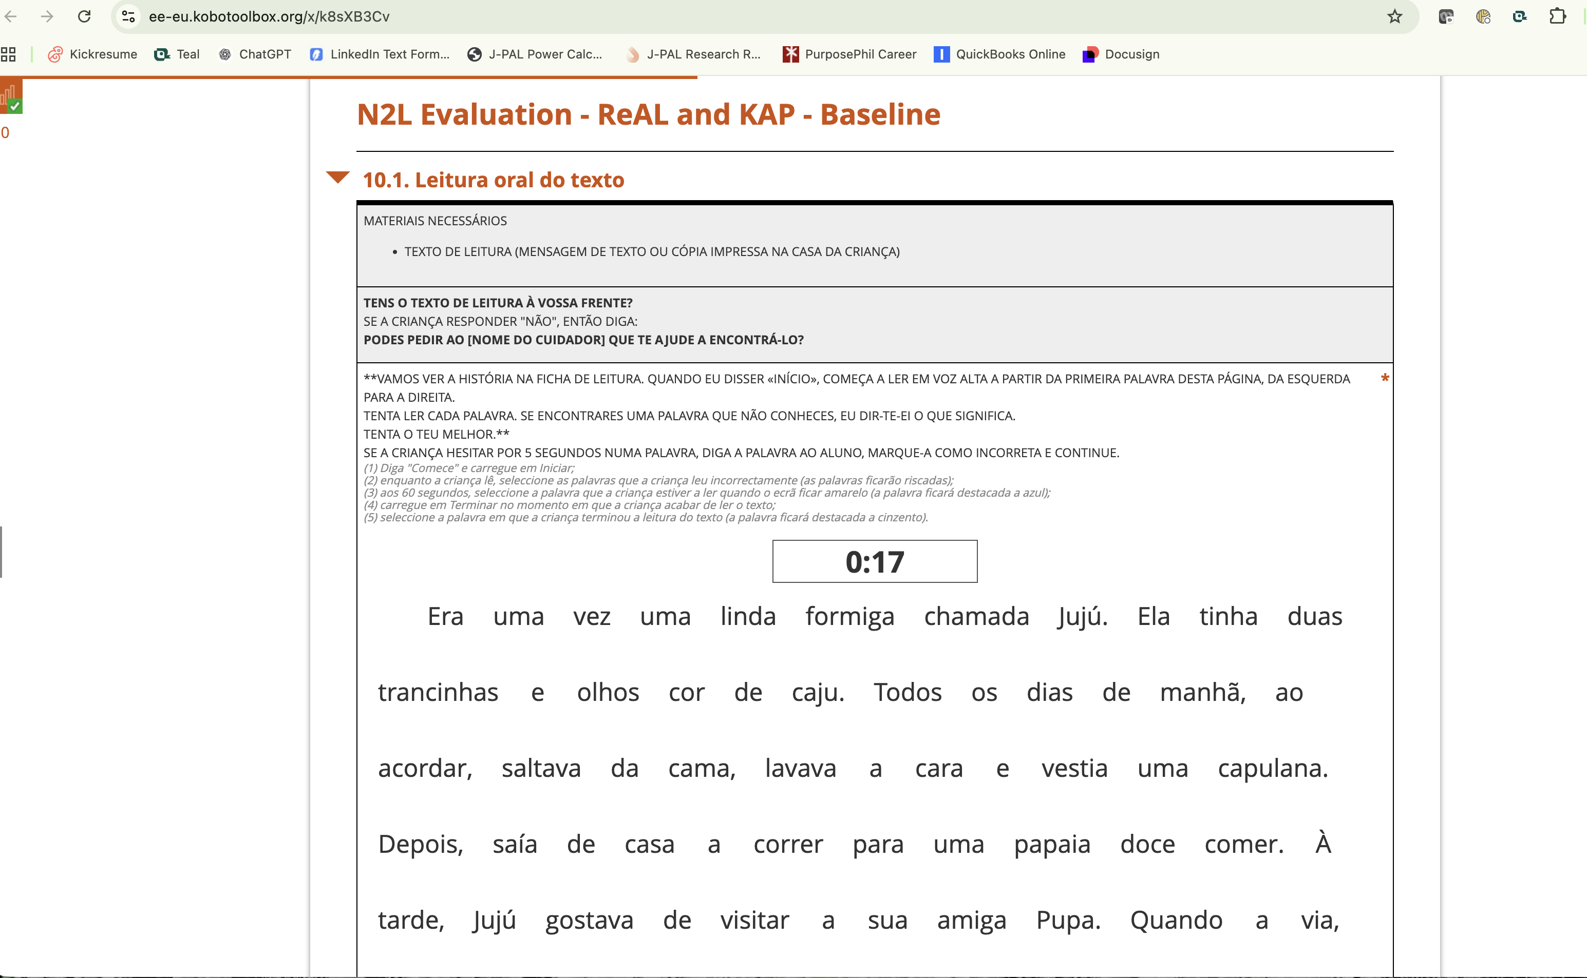This screenshot has width=1587, height=978.
Task: Click the form queue status icon
Action: (11, 97)
